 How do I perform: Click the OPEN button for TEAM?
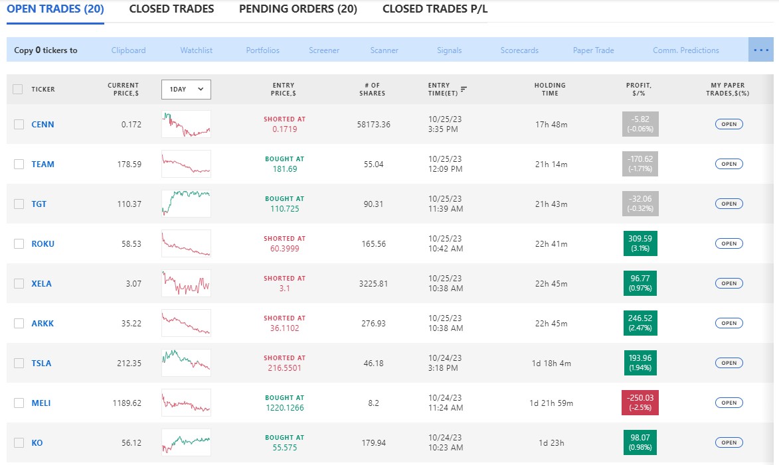tap(729, 164)
